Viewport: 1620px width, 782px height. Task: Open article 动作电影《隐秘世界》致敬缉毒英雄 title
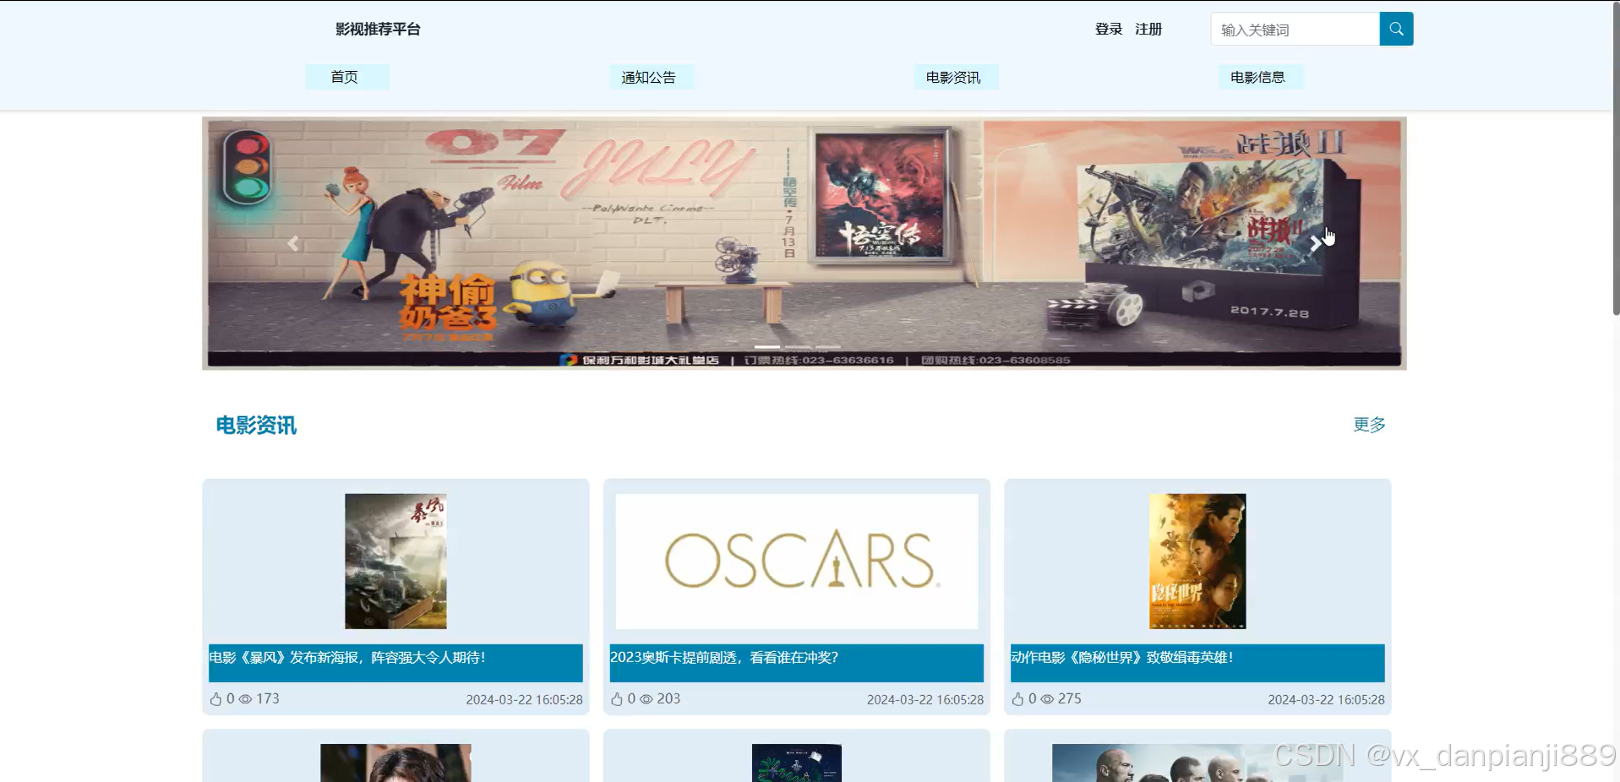(x=1122, y=657)
